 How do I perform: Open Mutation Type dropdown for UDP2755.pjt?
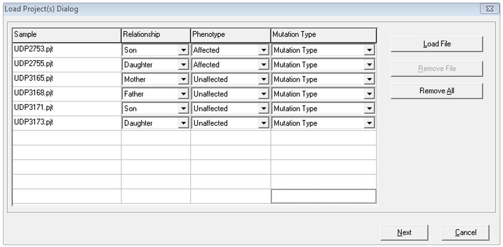click(369, 65)
